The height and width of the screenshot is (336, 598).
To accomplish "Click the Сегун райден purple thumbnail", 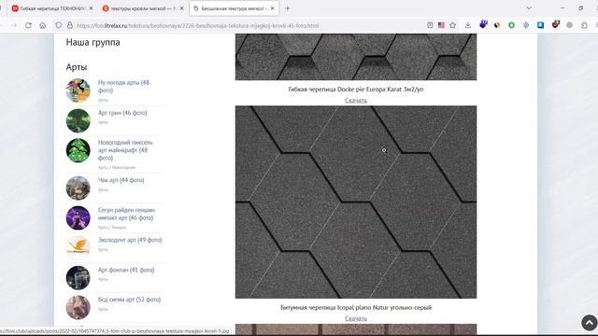I will coord(78,217).
